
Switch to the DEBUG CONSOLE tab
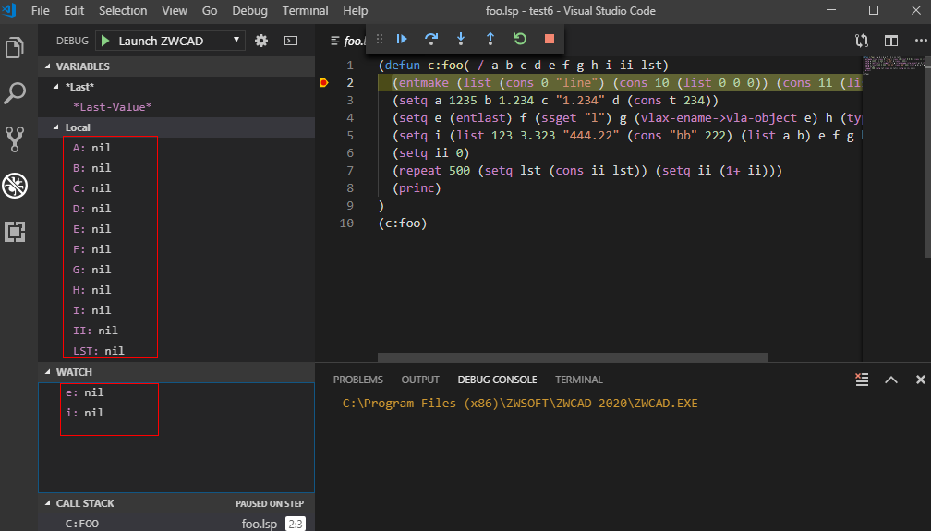click(x=497, y=380)
